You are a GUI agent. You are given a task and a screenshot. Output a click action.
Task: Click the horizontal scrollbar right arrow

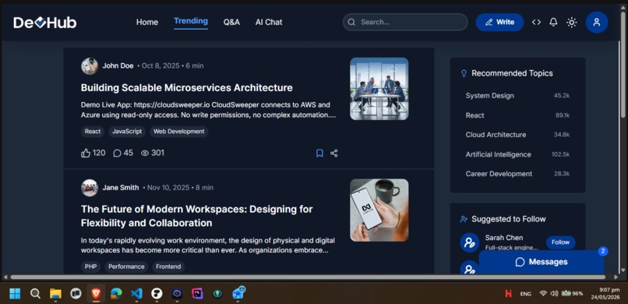click(616, 277)
